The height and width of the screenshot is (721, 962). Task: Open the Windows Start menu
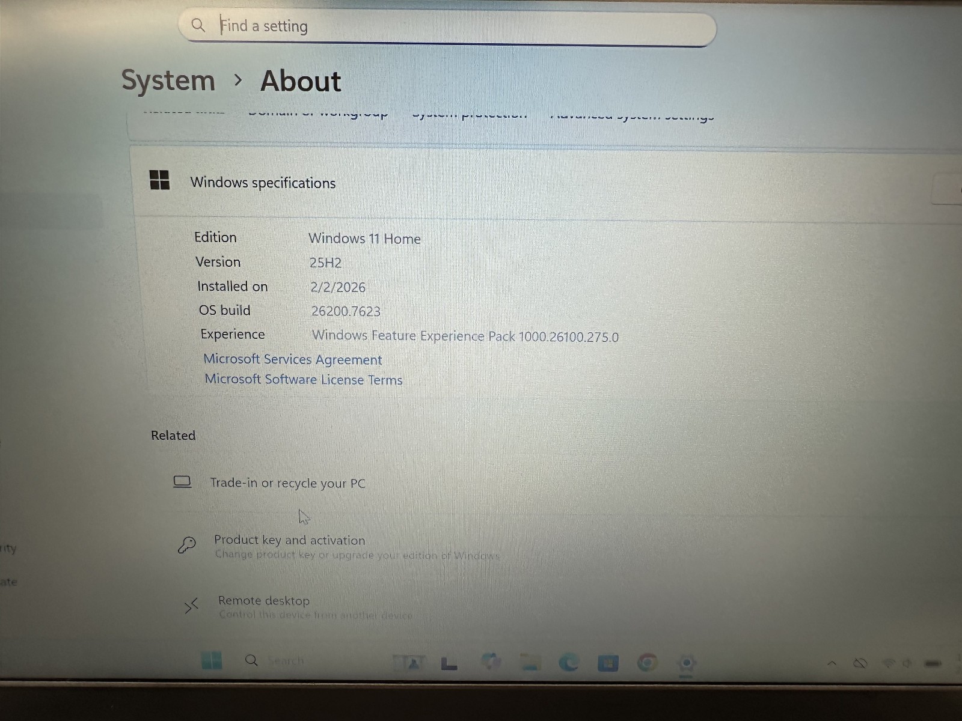click(212, 660)
